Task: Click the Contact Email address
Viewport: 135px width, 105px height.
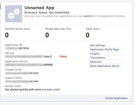Action: 22,73
